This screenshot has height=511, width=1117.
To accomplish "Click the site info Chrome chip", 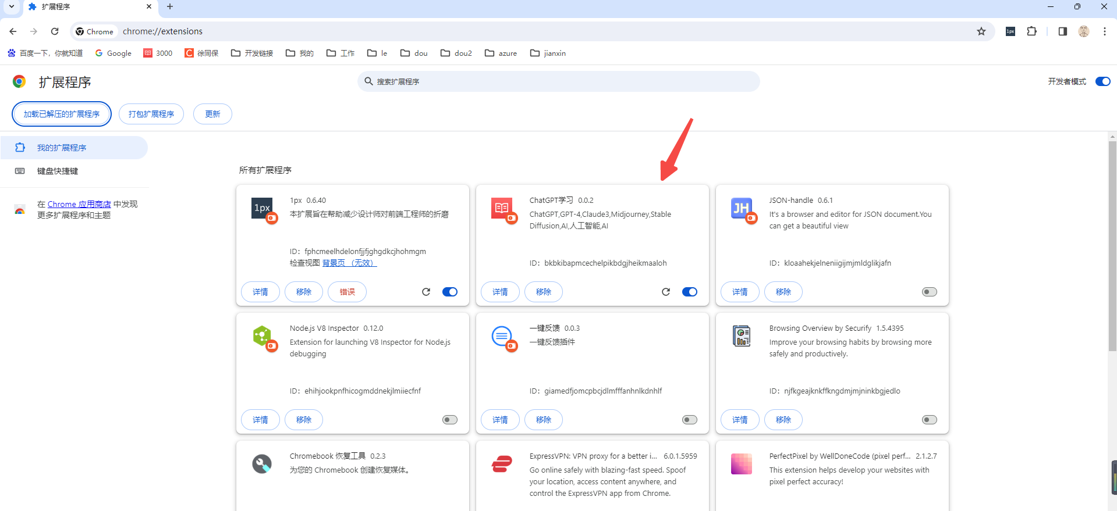I will click(94, 31).
